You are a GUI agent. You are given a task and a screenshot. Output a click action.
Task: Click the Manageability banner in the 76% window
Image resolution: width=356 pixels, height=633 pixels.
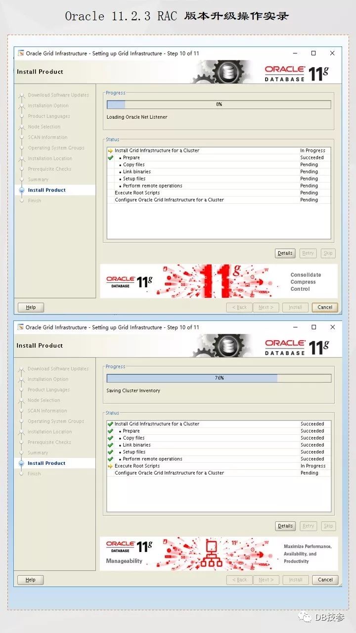(219, 554)
